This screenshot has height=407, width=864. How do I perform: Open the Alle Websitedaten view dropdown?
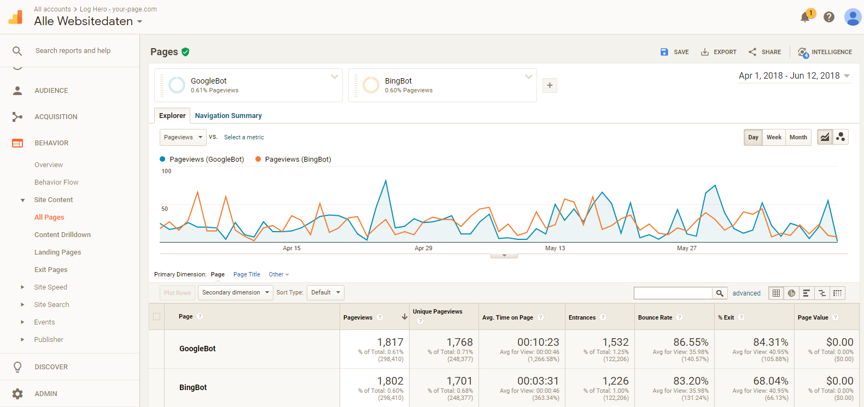tap(88, 21)
